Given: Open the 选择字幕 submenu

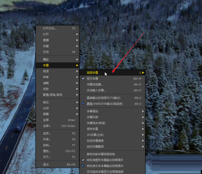Looking at the screenshot, I should point(113,73).
